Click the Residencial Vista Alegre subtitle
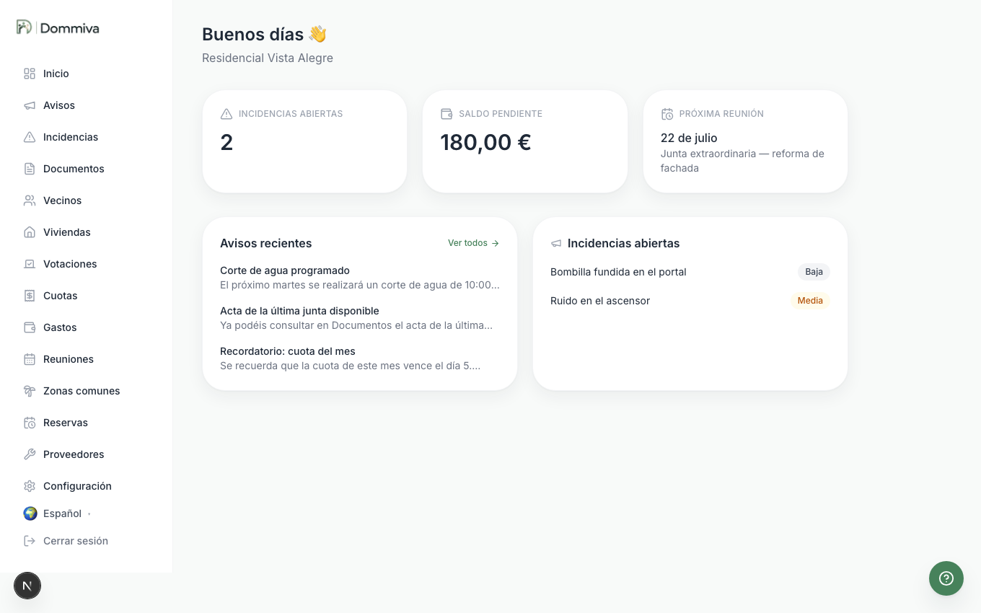Viewport: 981px width, 613px height. coord(268,58)
